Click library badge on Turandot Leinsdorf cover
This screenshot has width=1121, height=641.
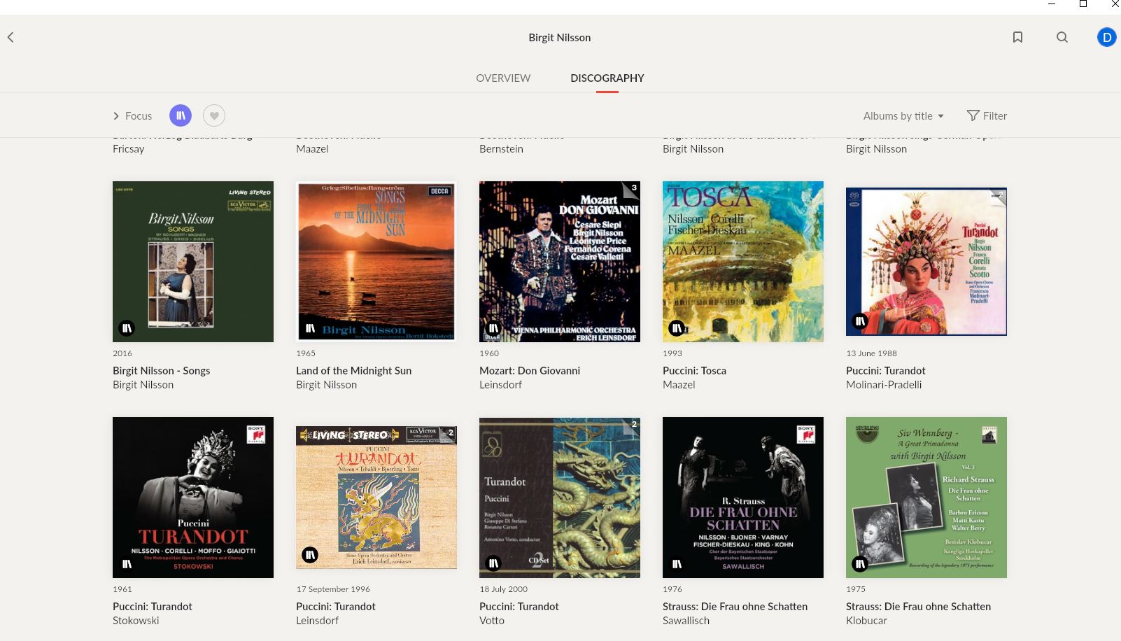[310, 555]
